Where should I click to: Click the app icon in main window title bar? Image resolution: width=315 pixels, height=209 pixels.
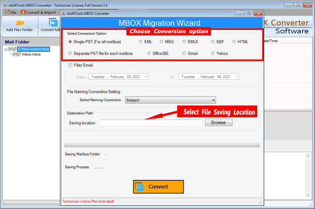5,5
